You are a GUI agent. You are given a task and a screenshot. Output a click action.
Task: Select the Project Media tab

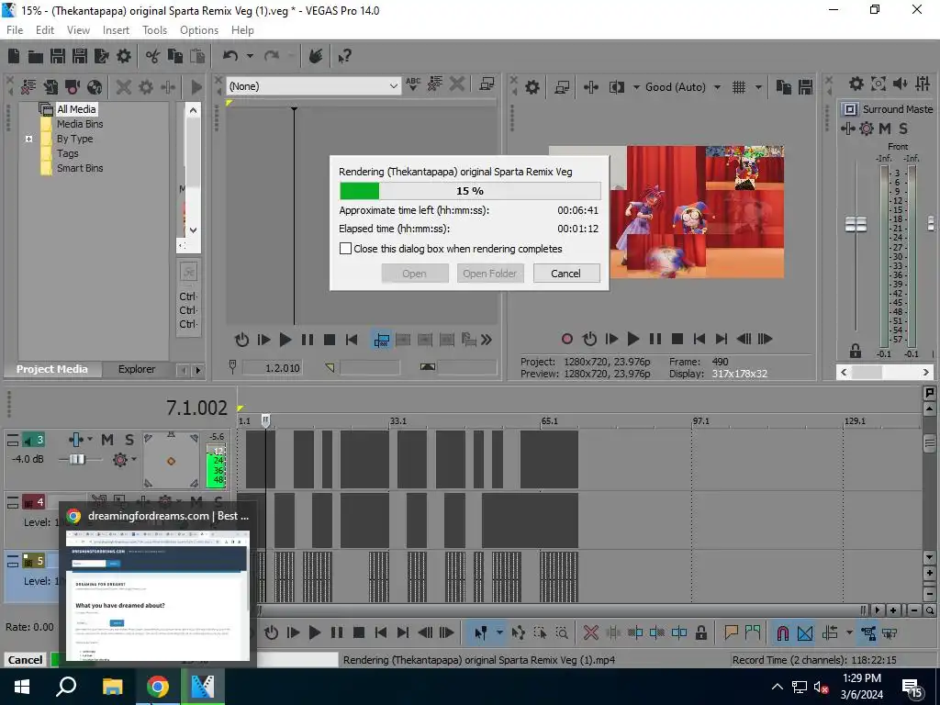51,369
